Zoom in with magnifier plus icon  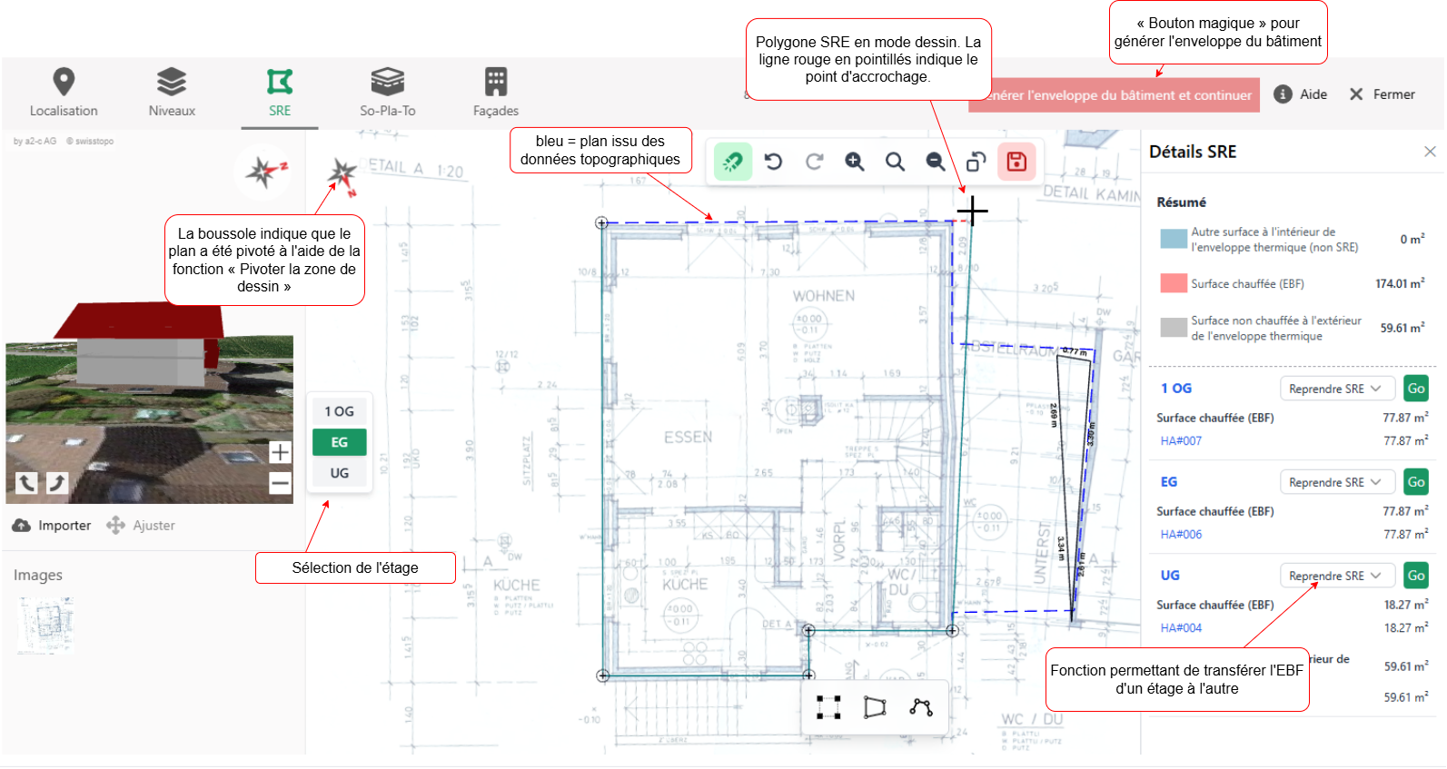[855, 162]
